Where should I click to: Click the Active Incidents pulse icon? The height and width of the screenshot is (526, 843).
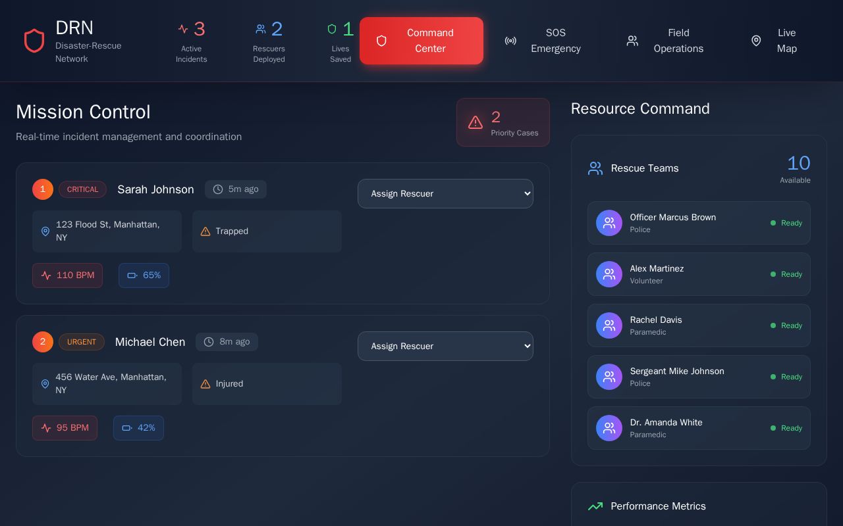[x=183, y=29]
